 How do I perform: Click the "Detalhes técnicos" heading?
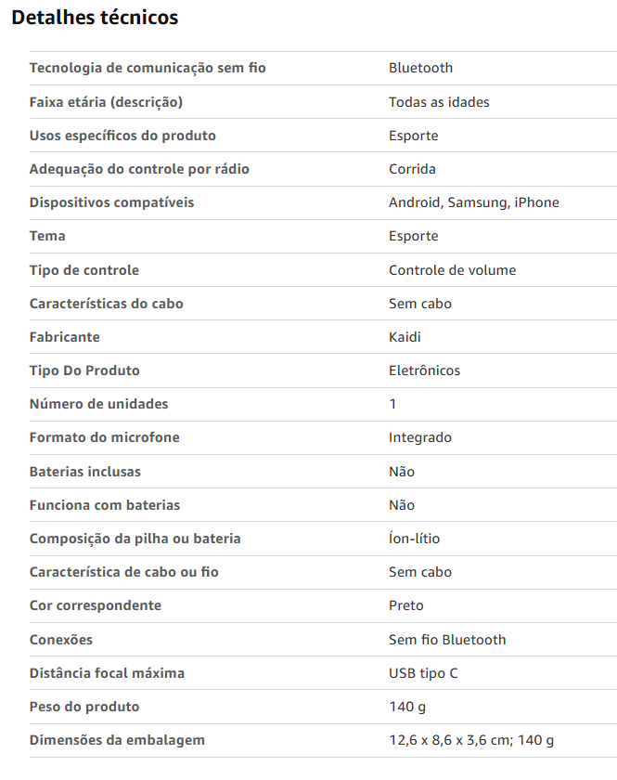point(95,18)
